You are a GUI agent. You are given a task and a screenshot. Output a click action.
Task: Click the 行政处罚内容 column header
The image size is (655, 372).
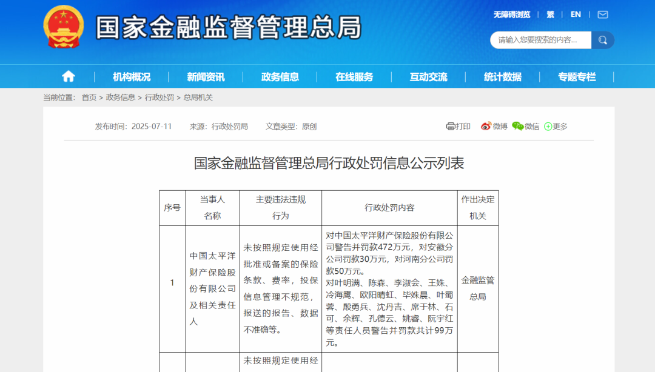coord(389,208)
